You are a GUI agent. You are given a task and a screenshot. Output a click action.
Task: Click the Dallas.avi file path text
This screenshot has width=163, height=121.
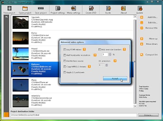tap(40, 35)
